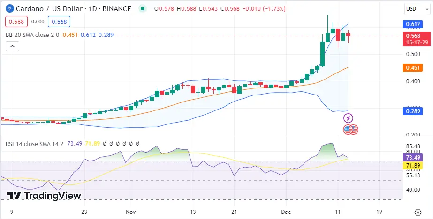Click the 0.400 price axis label
Image resolution: width=433 pixels, height=219 pixels.
(413, 81)
